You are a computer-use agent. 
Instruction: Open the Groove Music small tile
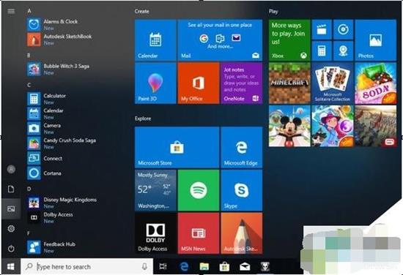click(343, 29)
